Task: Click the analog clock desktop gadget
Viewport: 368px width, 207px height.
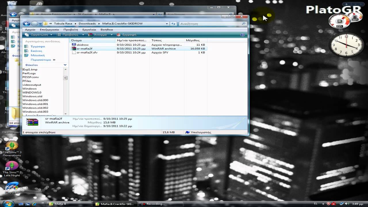Action: pyautogui.click(x=346, y=45)
